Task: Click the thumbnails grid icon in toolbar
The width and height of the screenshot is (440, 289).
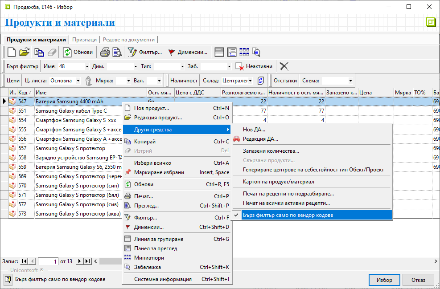Action: tap(244, 52)
